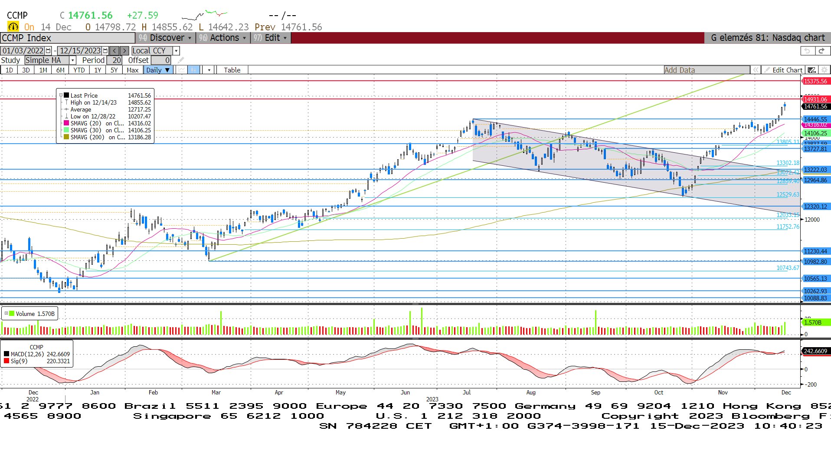This screenshot has width=831, height=450.
Task: Shift date range back with left arrow
Action: 115,51
